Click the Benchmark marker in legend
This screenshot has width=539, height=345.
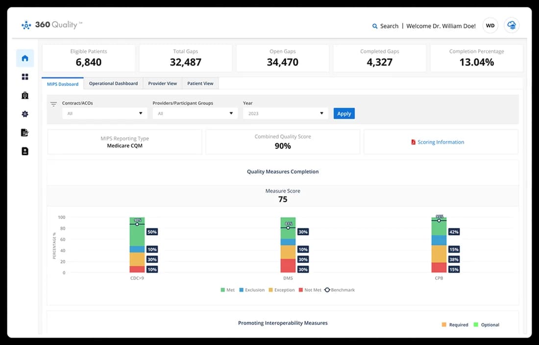(327, 290)
